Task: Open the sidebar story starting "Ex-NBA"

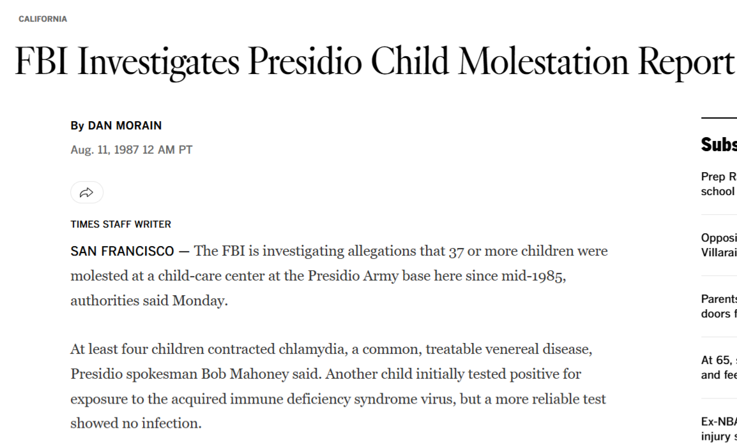Action: point(718,428)
